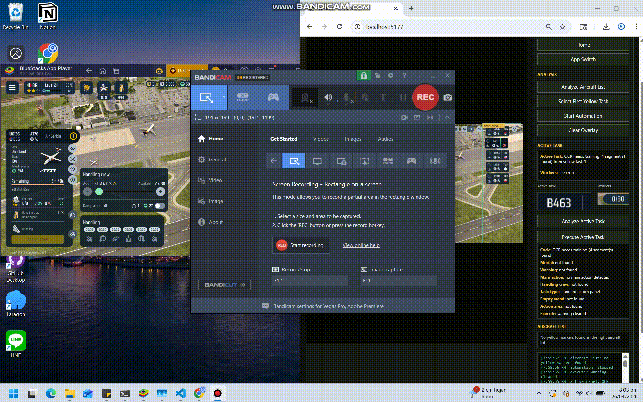This screenshot has width=643, height=402.
Task: Select around-mouse recording mode in Get Started row
Action: [x=364, y=161]
